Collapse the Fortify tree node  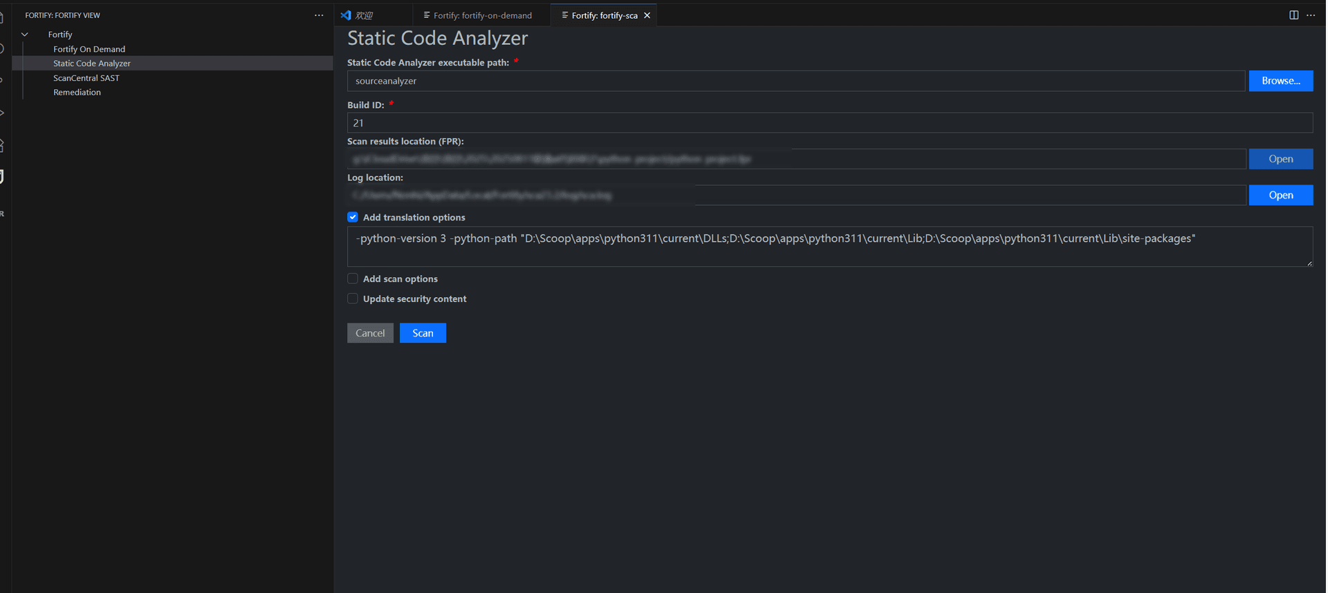[x=25, y=35]
